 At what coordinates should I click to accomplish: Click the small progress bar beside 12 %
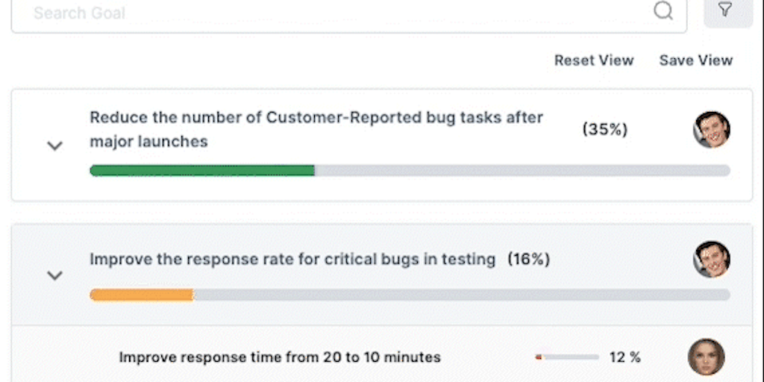click(x=567, y=357)
